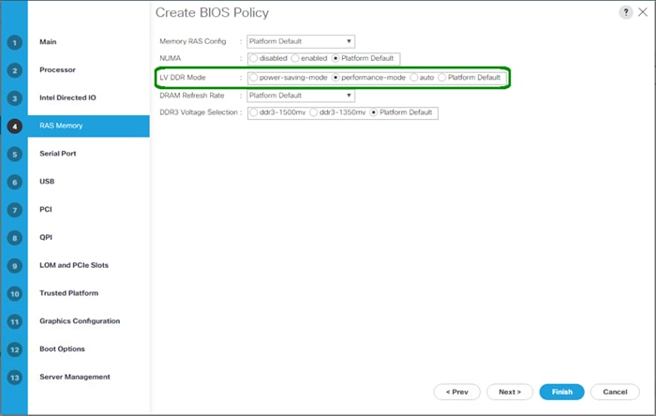Set NUMA to disabled
The image size is (656, 416).
pos(254,58)
